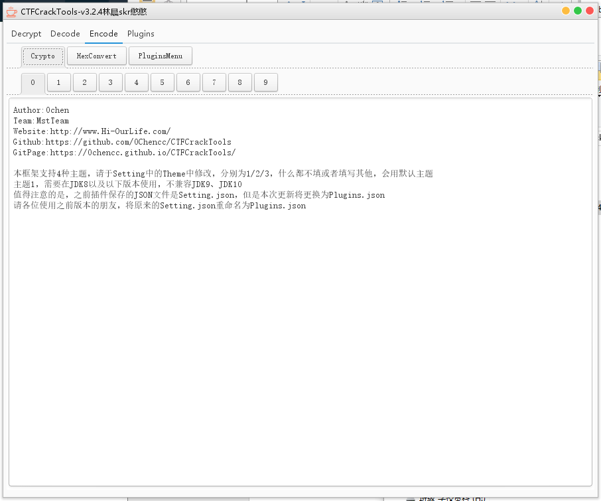Select numbered tab 0
This screenshot has width=601, height=501.
[x=33, y=82]
